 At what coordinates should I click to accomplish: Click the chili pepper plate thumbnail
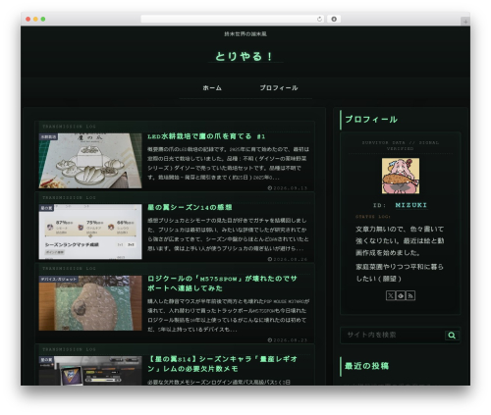click(90, 161)
